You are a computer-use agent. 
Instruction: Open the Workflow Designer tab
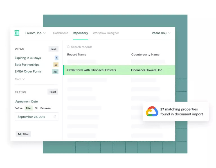pyautogui.click(x=106, y=33)
